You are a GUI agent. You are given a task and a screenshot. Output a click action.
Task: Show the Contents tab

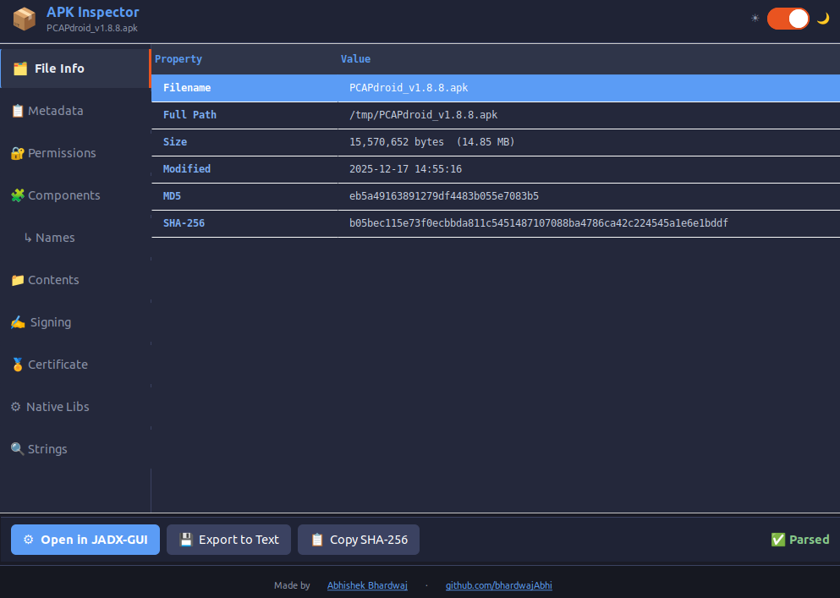coord(75,280)
